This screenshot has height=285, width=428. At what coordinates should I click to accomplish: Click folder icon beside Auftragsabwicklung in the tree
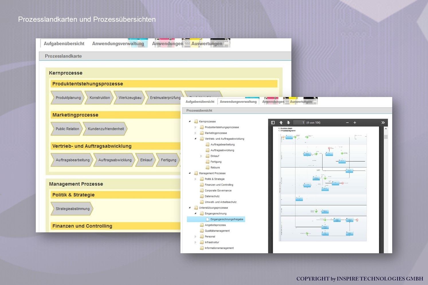tap(207, 150)
